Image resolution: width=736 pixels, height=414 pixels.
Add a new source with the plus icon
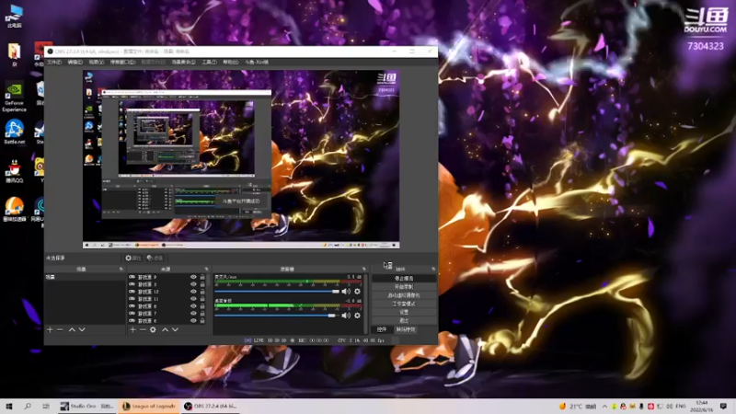pos(132,330)
